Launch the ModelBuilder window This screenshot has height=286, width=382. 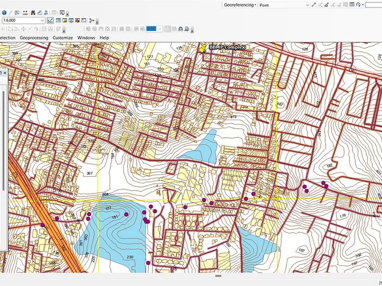click(x=91, y=21)
